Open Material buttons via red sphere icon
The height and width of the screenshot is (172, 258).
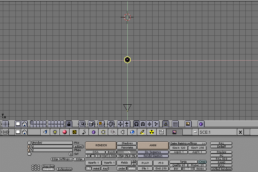[x=64, y=132]
